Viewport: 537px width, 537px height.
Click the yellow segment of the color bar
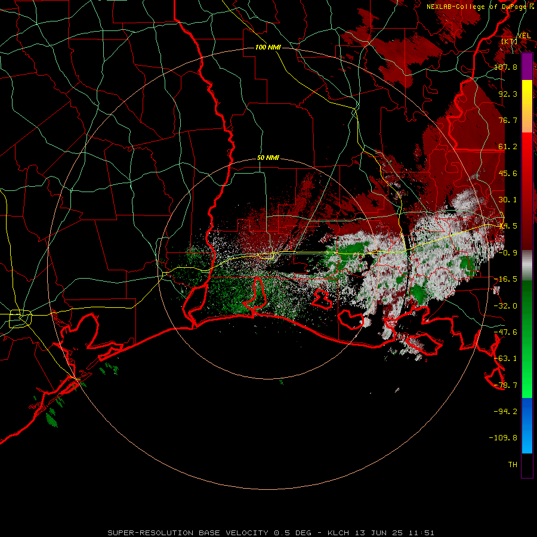pyautogui.click(x=527, y=106)
